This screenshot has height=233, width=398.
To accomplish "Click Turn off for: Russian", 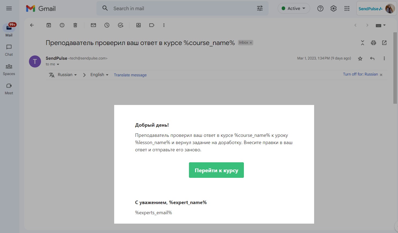I will click(x=360, y=74).
